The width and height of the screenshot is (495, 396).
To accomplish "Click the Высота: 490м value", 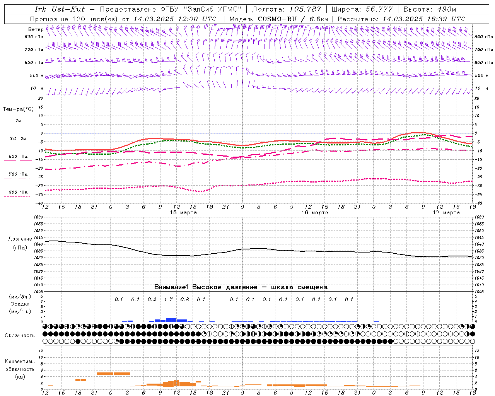I will tap(430, 9).
